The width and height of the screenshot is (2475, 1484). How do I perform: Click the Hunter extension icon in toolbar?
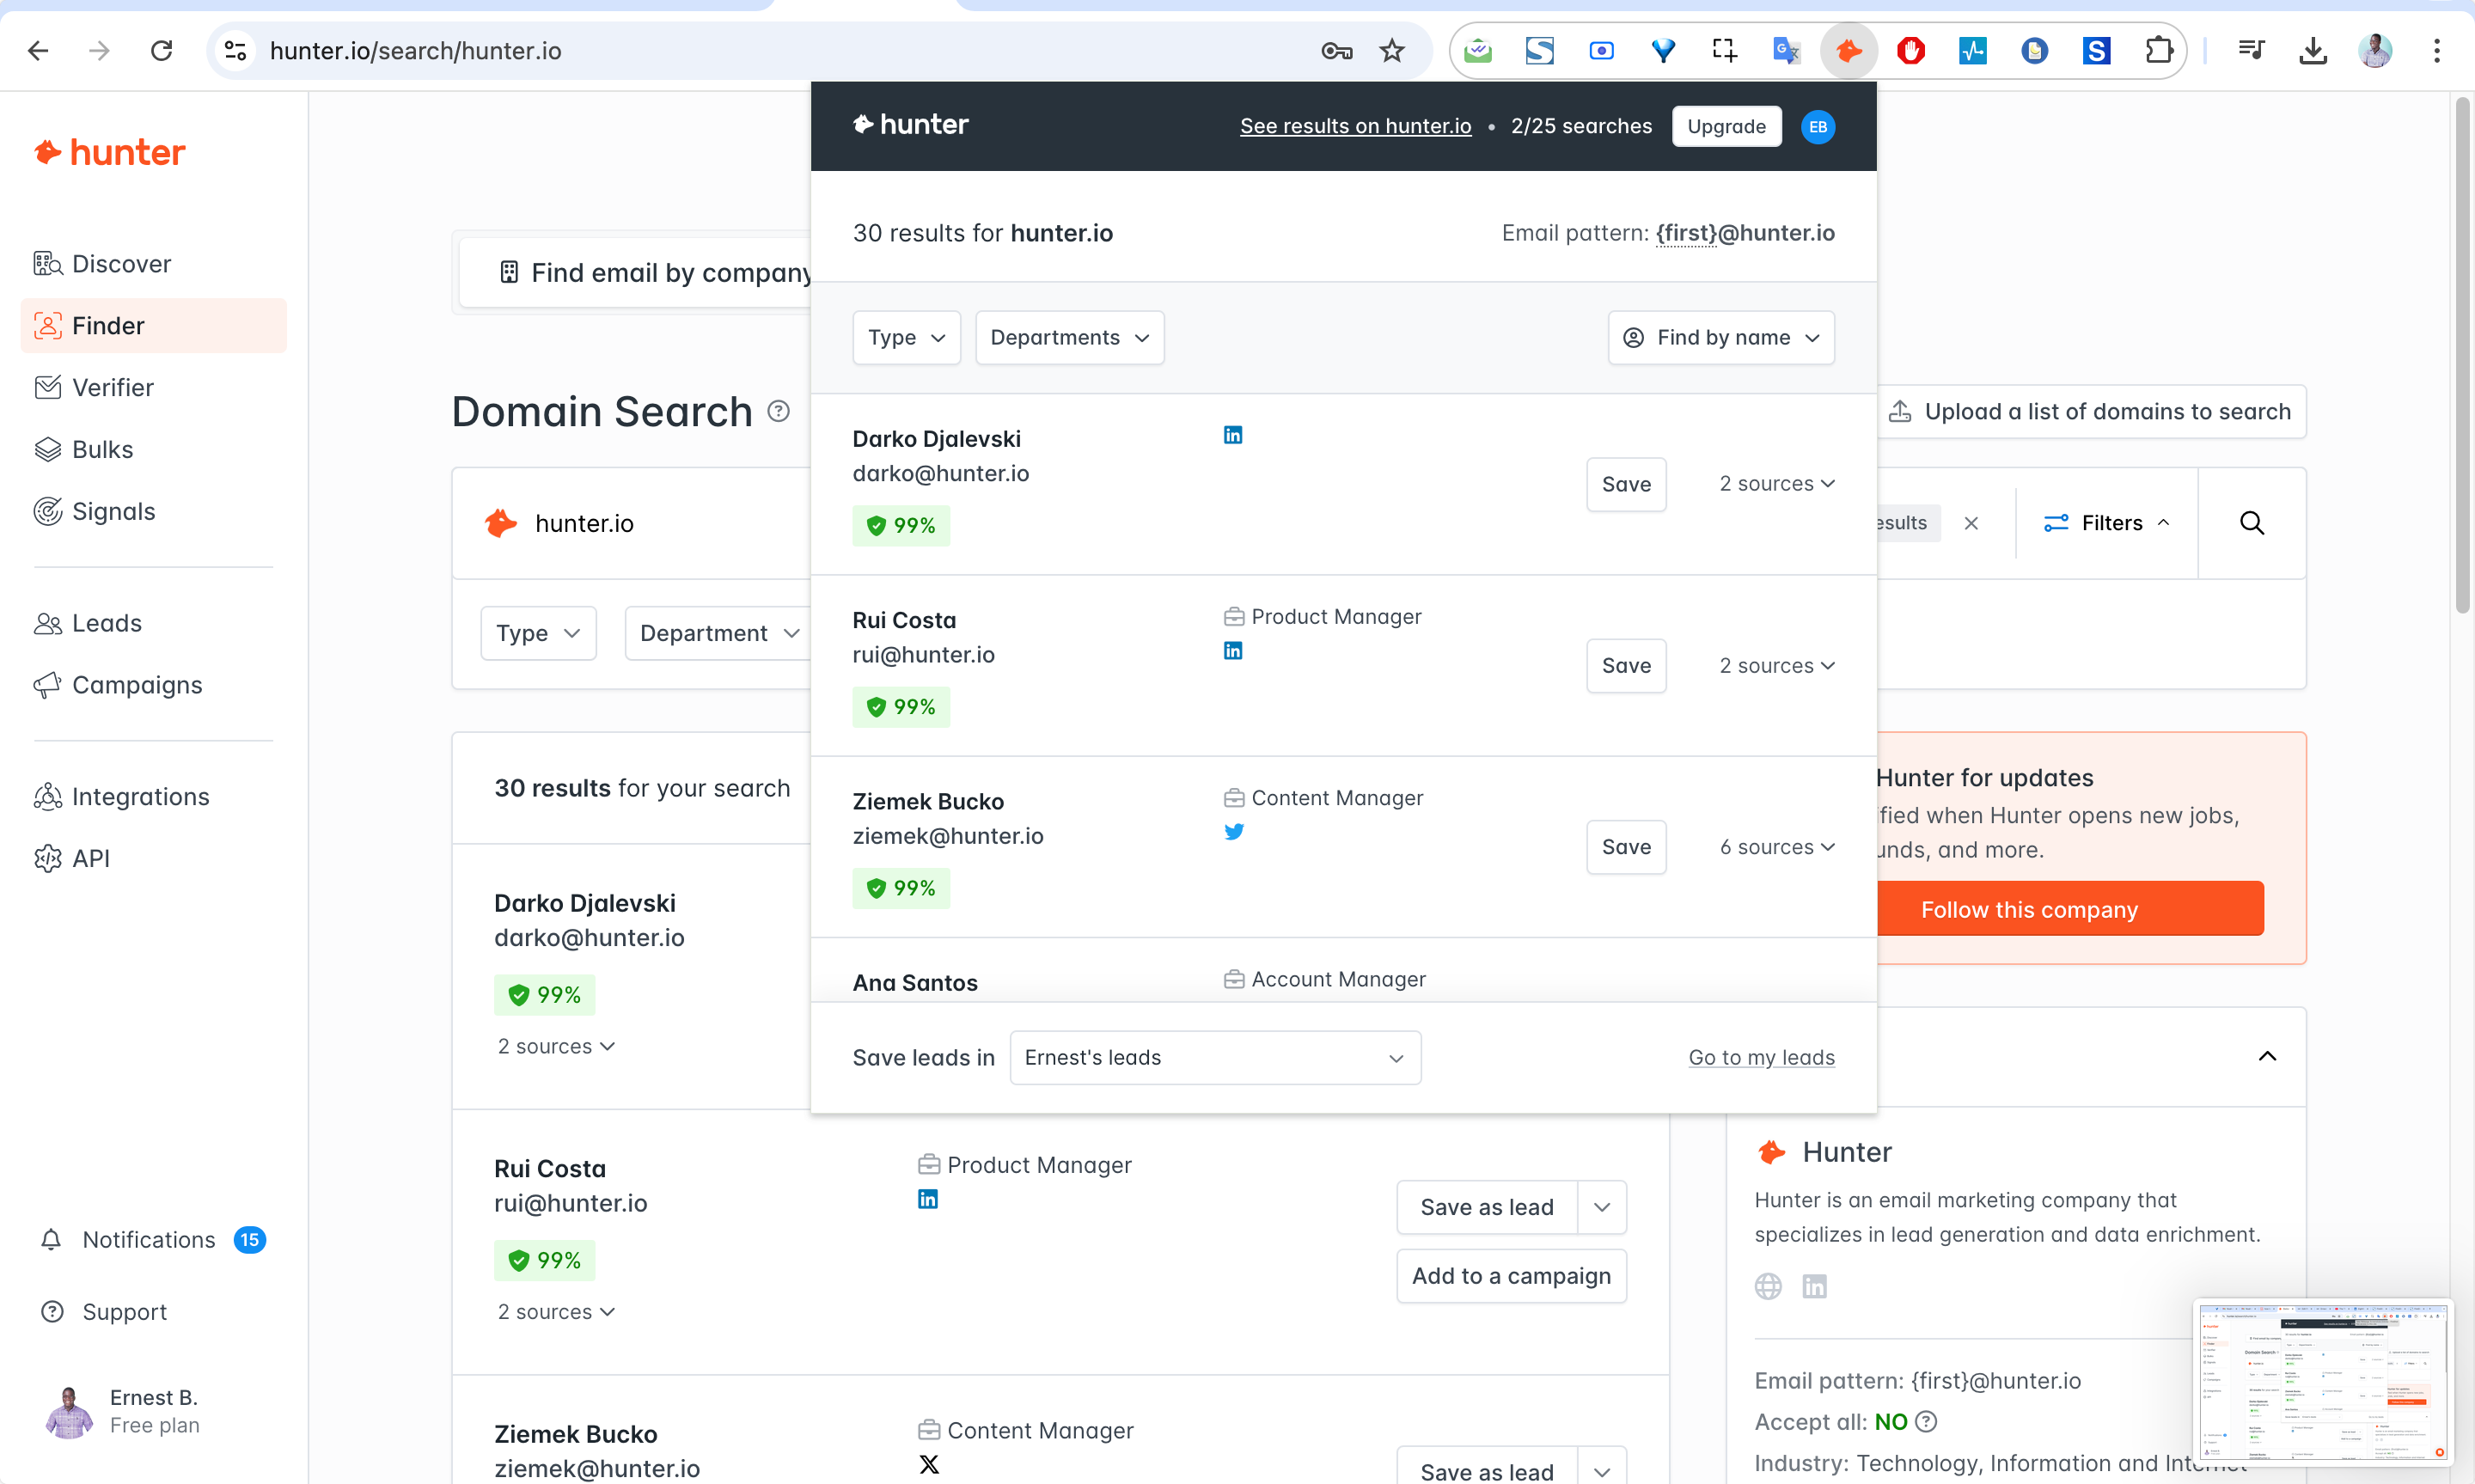point(1848,51)
